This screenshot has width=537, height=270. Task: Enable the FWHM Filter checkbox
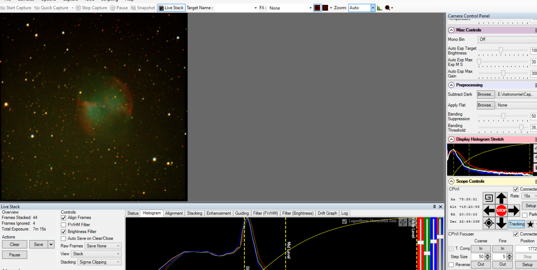click(x=63, y=225)
